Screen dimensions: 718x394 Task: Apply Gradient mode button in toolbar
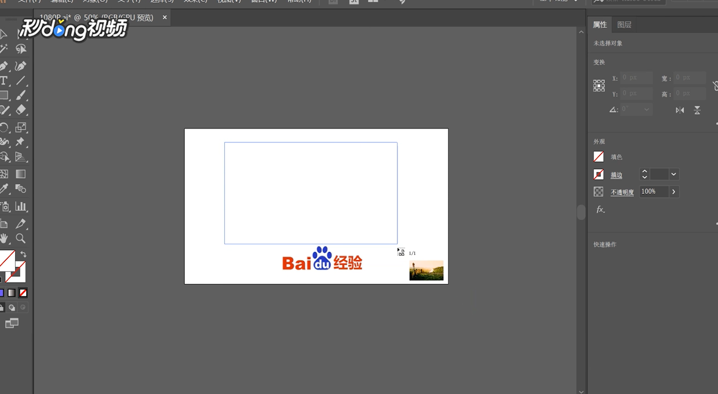click(x=12, y=293)
